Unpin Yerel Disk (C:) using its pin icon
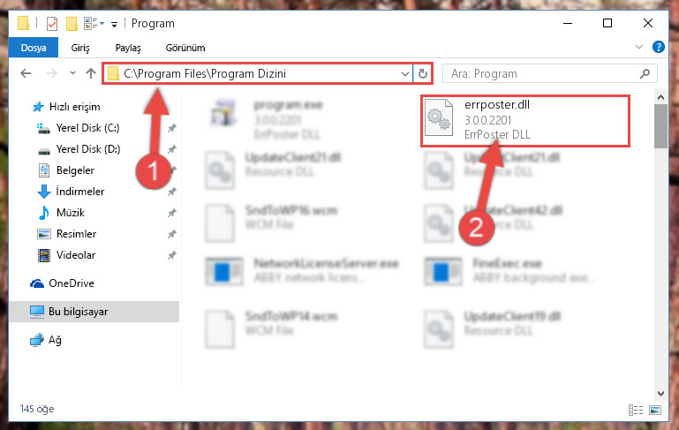This screenshot has height=430, width=679. 172,128
